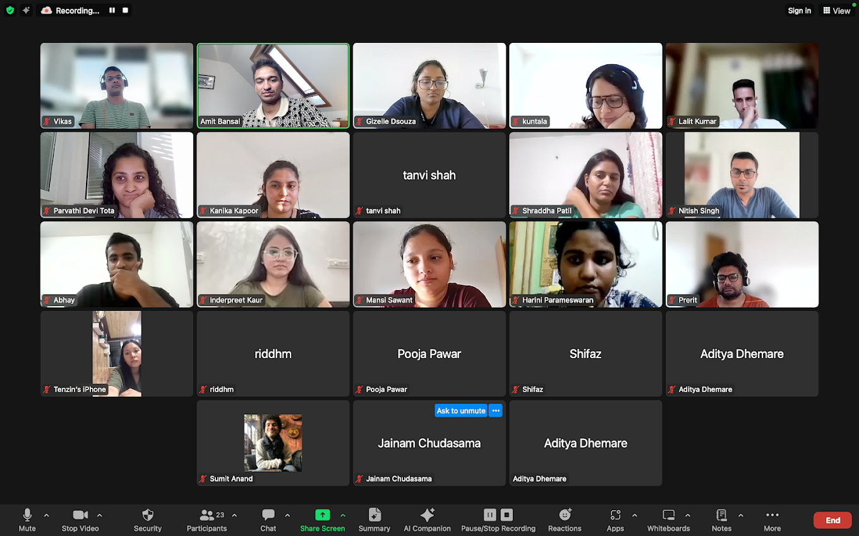This screenshot has width=859, height=536.
Task: Click the Pooja Pawar name tile
Action: (429, 354)
